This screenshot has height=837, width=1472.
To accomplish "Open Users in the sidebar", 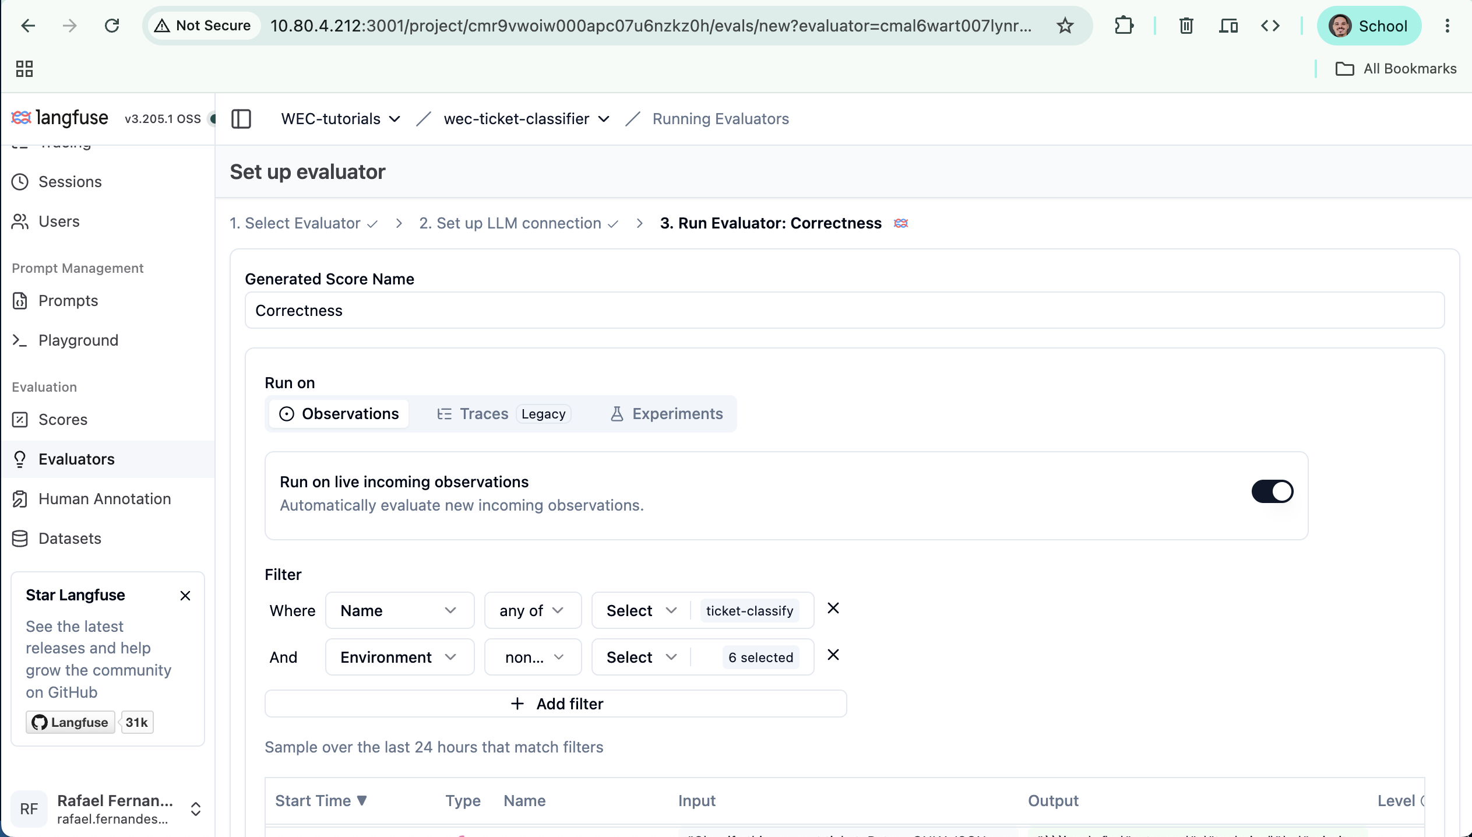I will (108, 221).
